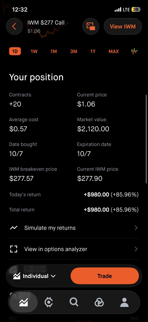Open the linked circles rewards tab
Image resolution: width=148 pixels, height=322 pixels.
(99, 302)
